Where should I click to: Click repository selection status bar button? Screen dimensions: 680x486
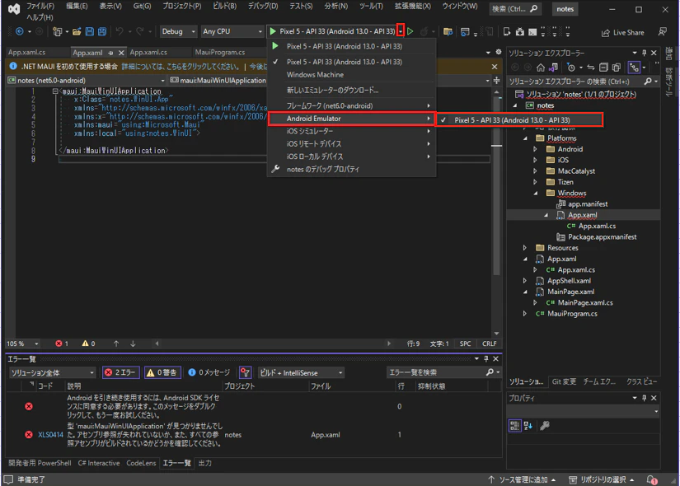tap(601, 480)
